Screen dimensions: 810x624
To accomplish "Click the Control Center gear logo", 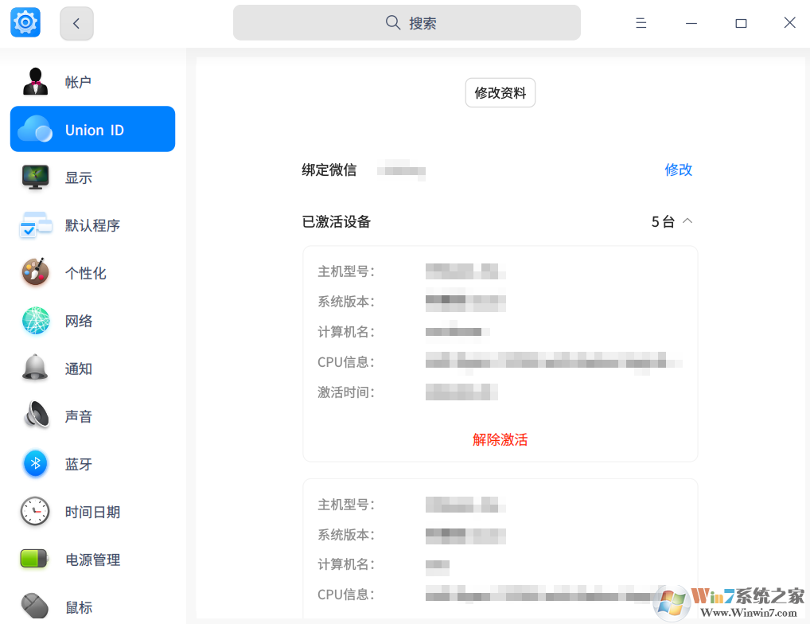I will coord(25,22).
